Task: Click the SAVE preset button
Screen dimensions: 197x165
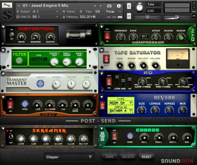Action: click(109, 157)
